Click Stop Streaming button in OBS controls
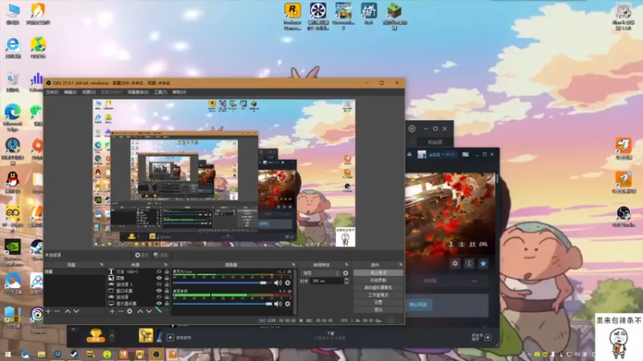 coord(378,273)
